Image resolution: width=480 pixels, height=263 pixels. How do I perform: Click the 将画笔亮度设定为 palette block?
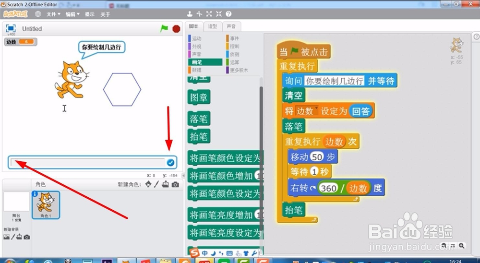tap(225, 233)
